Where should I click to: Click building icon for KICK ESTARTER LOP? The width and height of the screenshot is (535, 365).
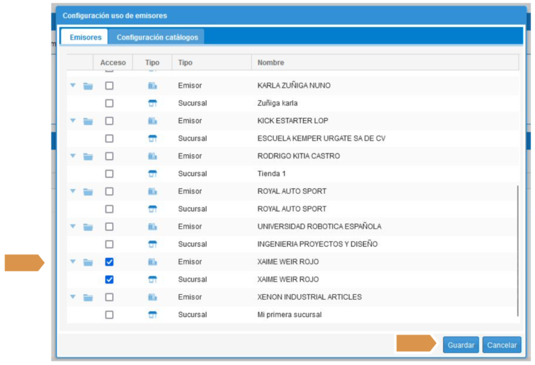tap(153, 121)
